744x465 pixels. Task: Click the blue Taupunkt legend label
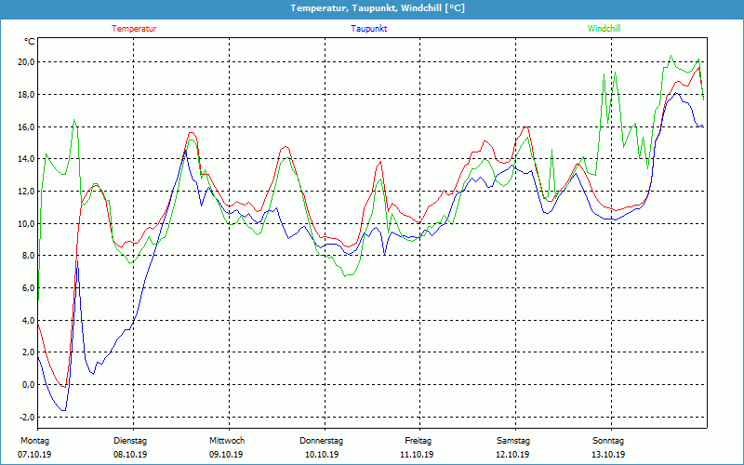(368, 29)
